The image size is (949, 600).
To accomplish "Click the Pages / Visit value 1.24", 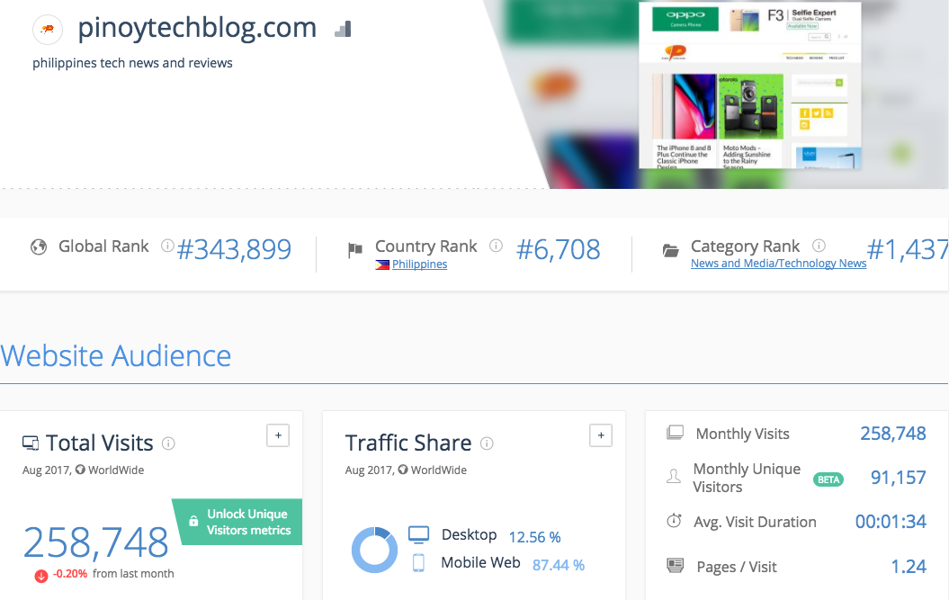I will click(x=909, y=567).
